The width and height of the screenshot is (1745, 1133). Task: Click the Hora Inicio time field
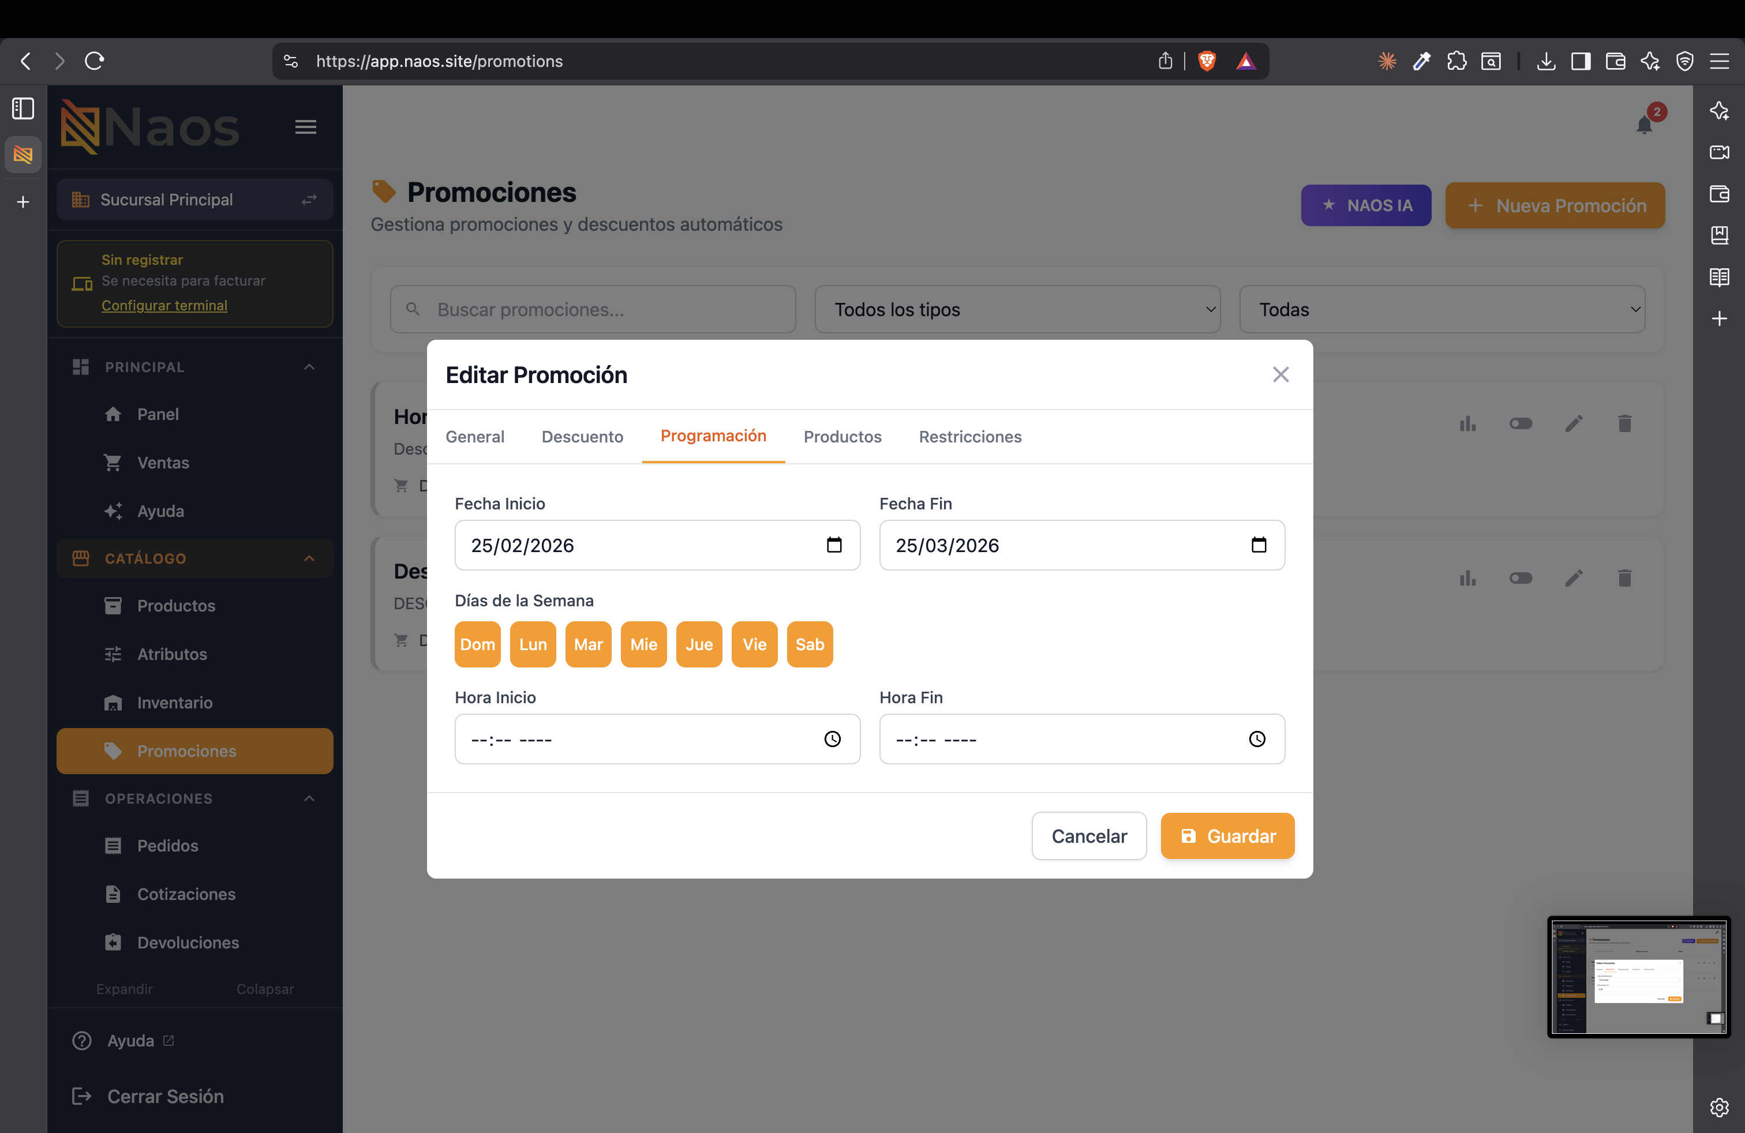coord(657,739)
